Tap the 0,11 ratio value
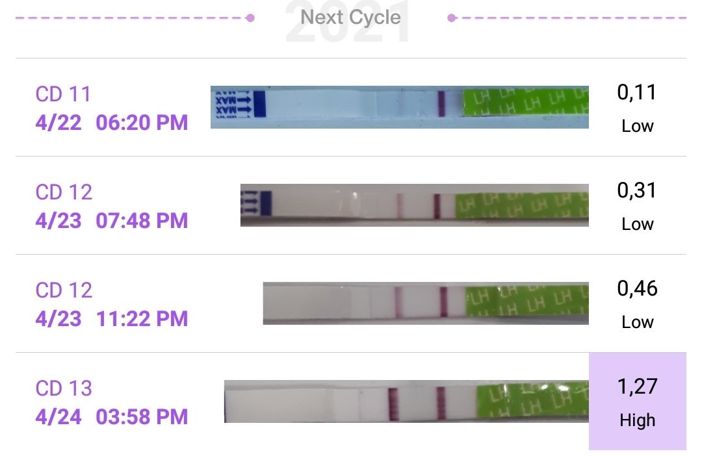702x456 pixels. [637, 93]
